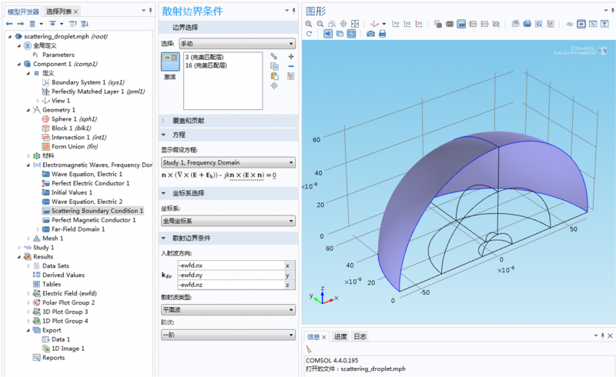Collapse the 坐标系选择 section
This screenshot has height=377, width=616.
(164, 193)
